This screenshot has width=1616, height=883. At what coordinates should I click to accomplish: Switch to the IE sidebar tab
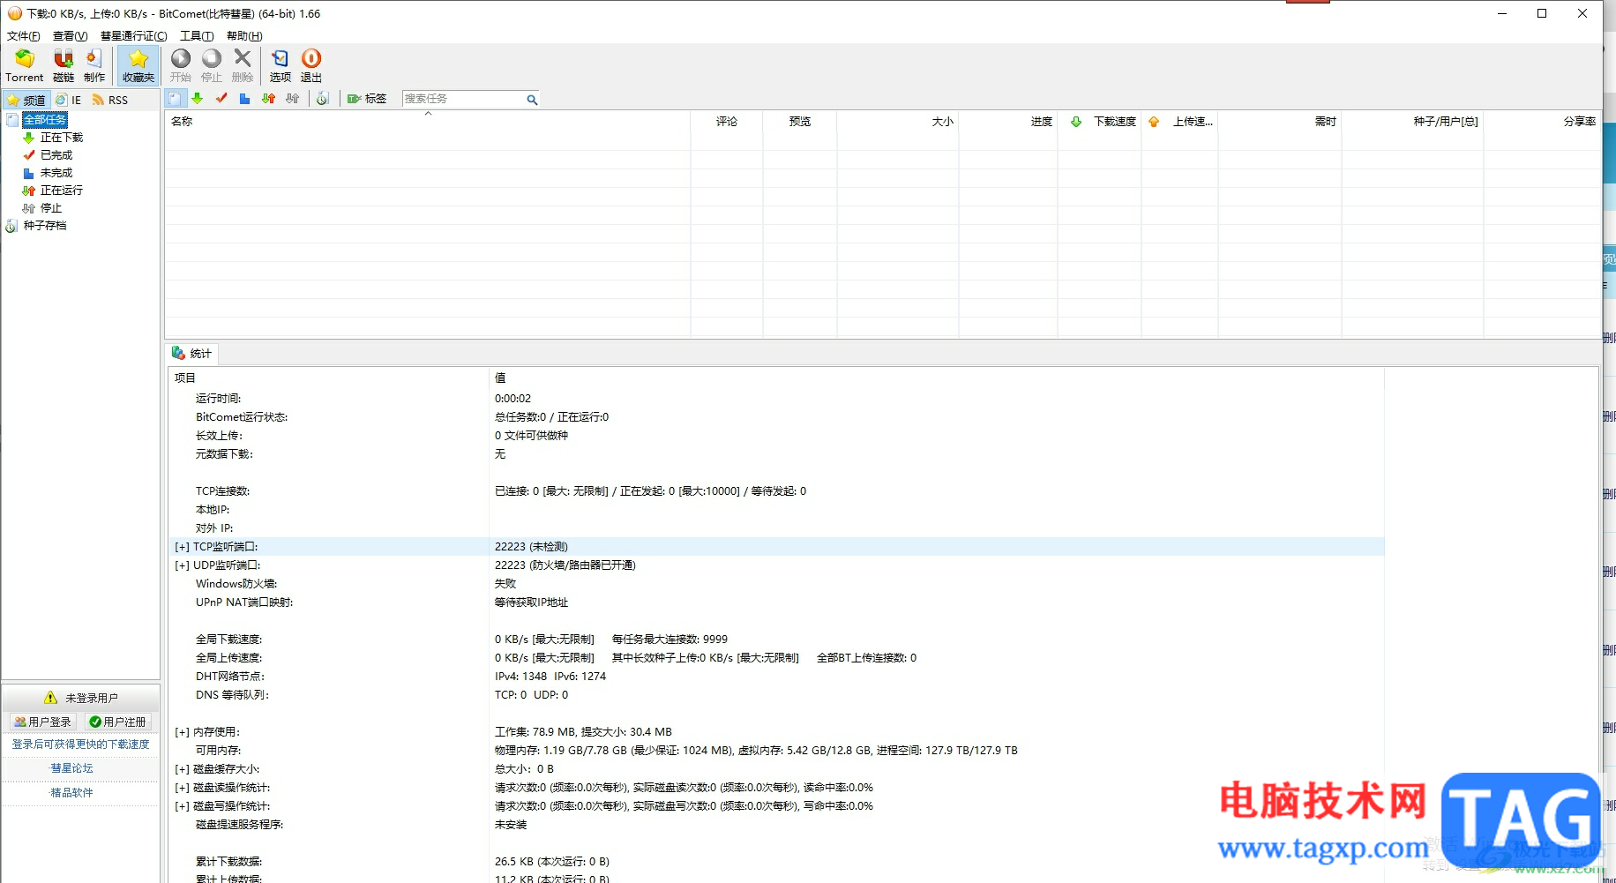coord(69,100)
